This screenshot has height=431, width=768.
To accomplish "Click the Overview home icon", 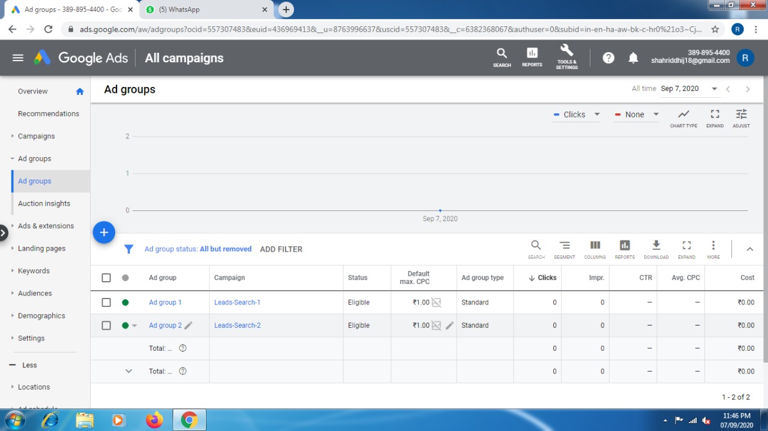I will click(x=80, y=91).
